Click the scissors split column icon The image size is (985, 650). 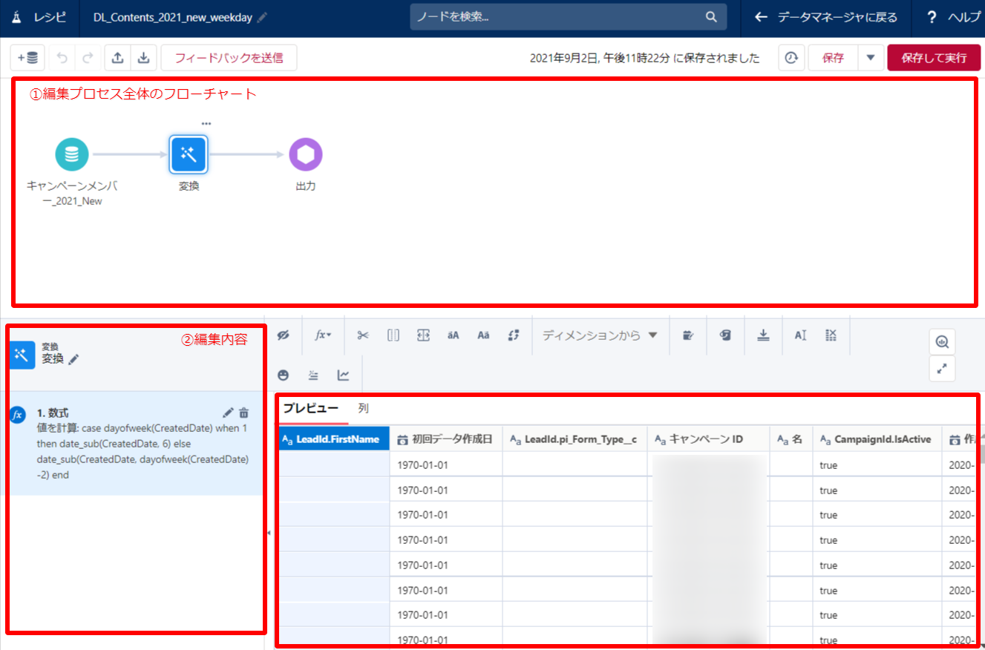tap(363, 335)
